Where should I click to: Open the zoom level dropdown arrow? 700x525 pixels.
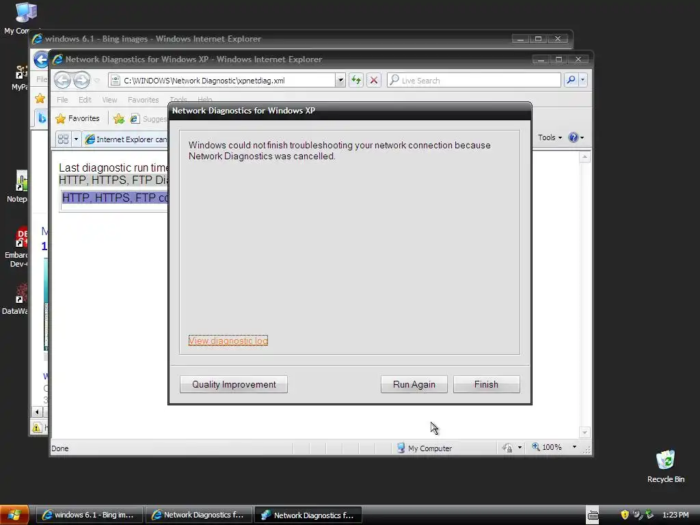tap(574, 447)
